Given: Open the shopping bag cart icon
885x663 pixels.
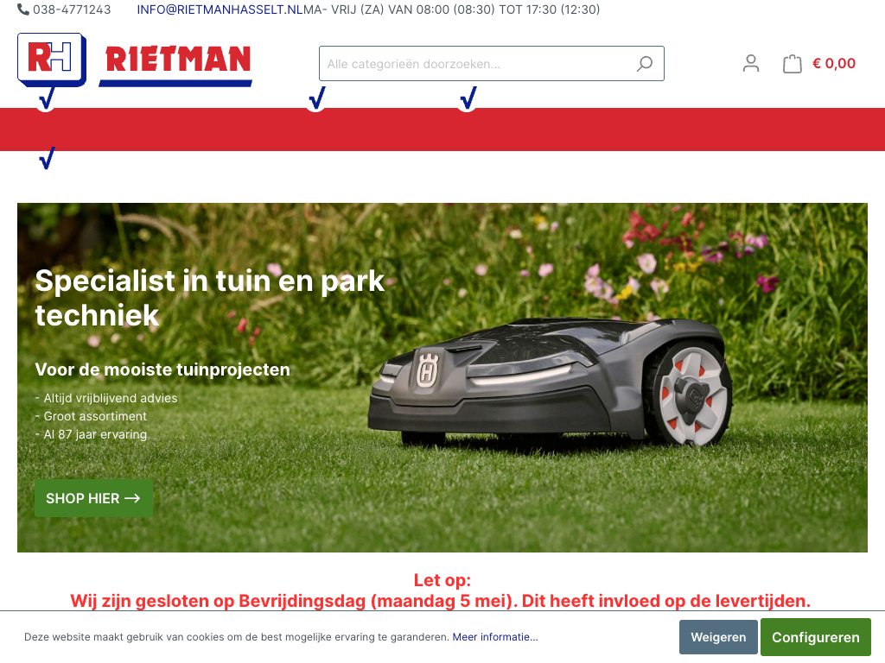Looking at the screenshot, I should point(792,64).
